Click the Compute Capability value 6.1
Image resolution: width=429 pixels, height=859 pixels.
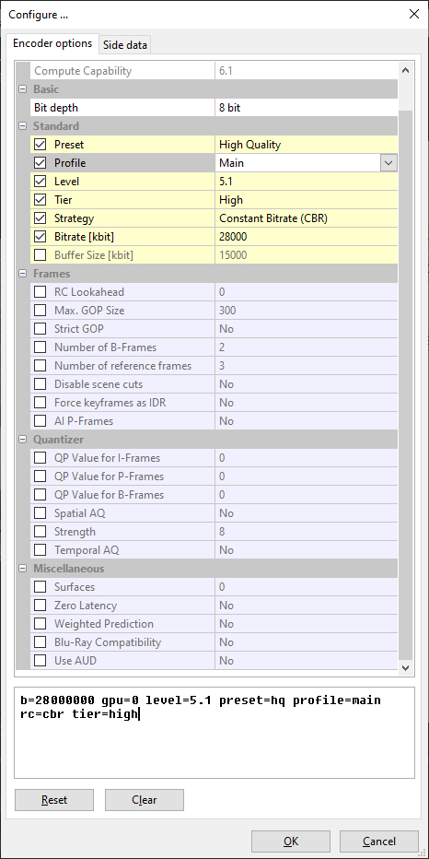pos(307,71)
